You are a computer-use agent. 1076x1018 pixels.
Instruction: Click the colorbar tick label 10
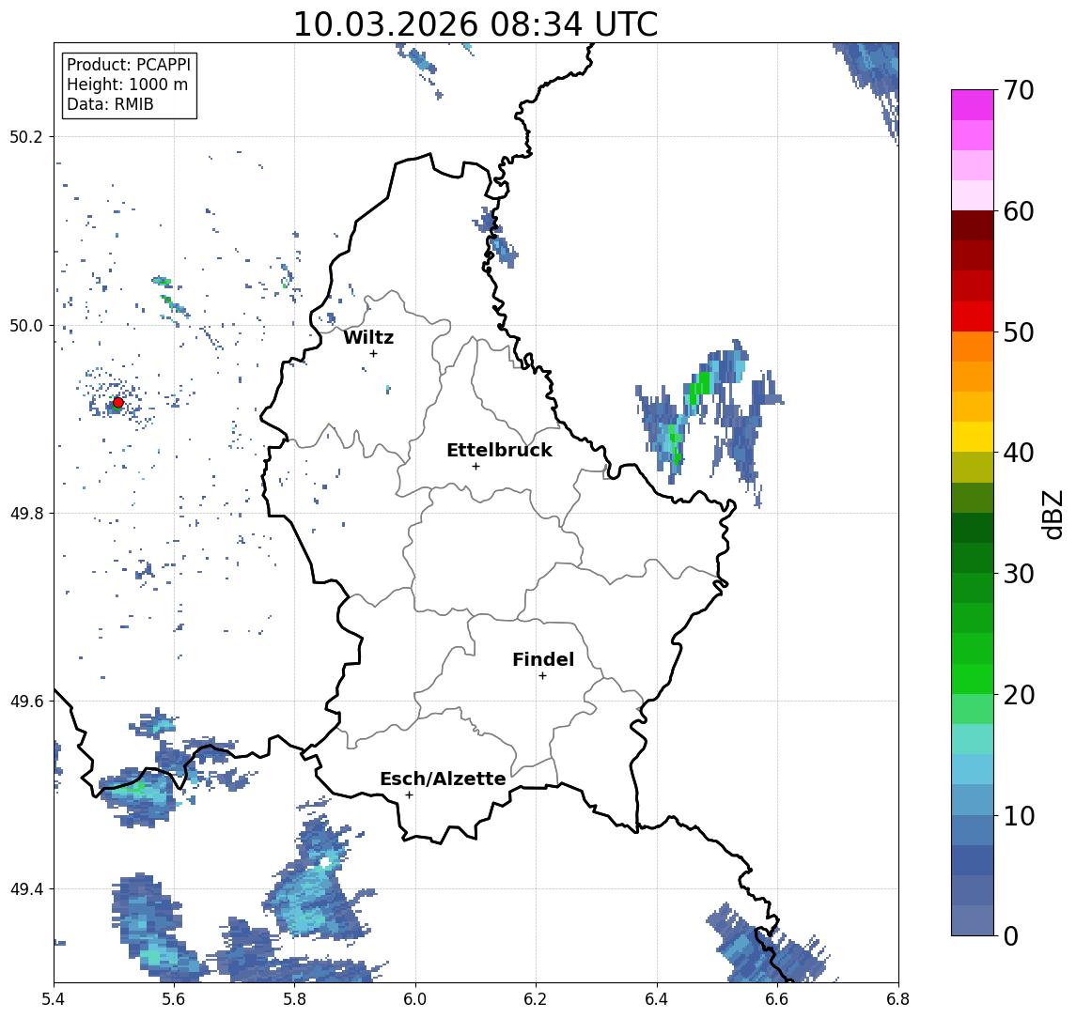pyautogui.click(x=1019, y=815)
